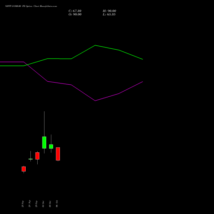This screenshot has height=214, width=214.
Task: Click the tall green candle for 01 Oct
Action: click(44, 143)
